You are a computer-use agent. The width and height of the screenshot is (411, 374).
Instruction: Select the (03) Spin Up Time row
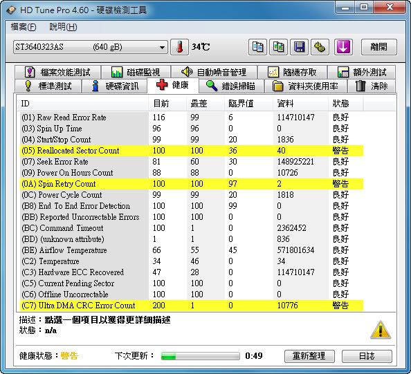pyautogui.click(x=192, y=129)
